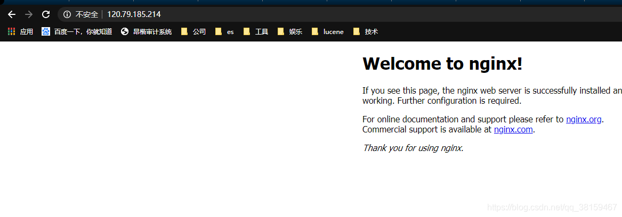Click 'working. Further configuration is required.' text
The image size is (622, 217).
pos(442,101)
